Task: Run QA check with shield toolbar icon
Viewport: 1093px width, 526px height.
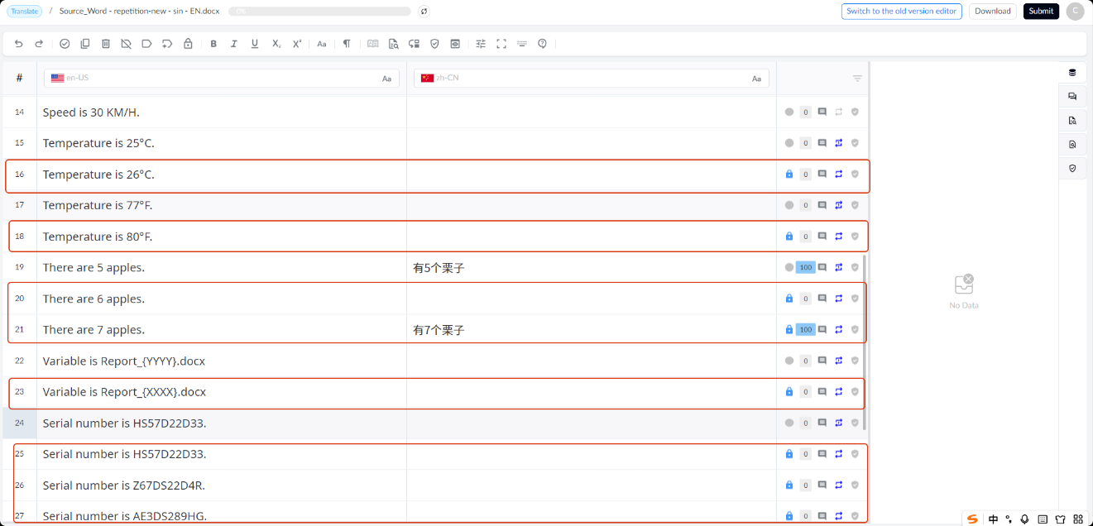Action: 434,44
